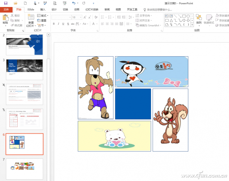Viewport: 229px width, 181px height.
Task: Open the Text Direction (文字方向) dropdown
Action: [144, 16]
